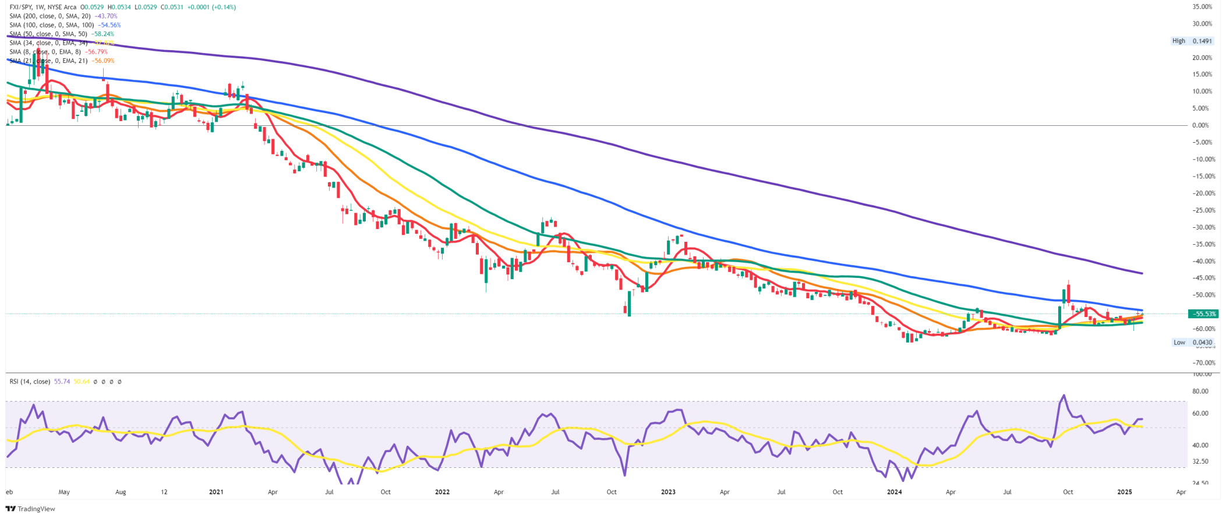1226x518 pixels.
Task: Select the SMA (8, close, 0, EMA, 8) legend
Action: (x=45, y=52)
